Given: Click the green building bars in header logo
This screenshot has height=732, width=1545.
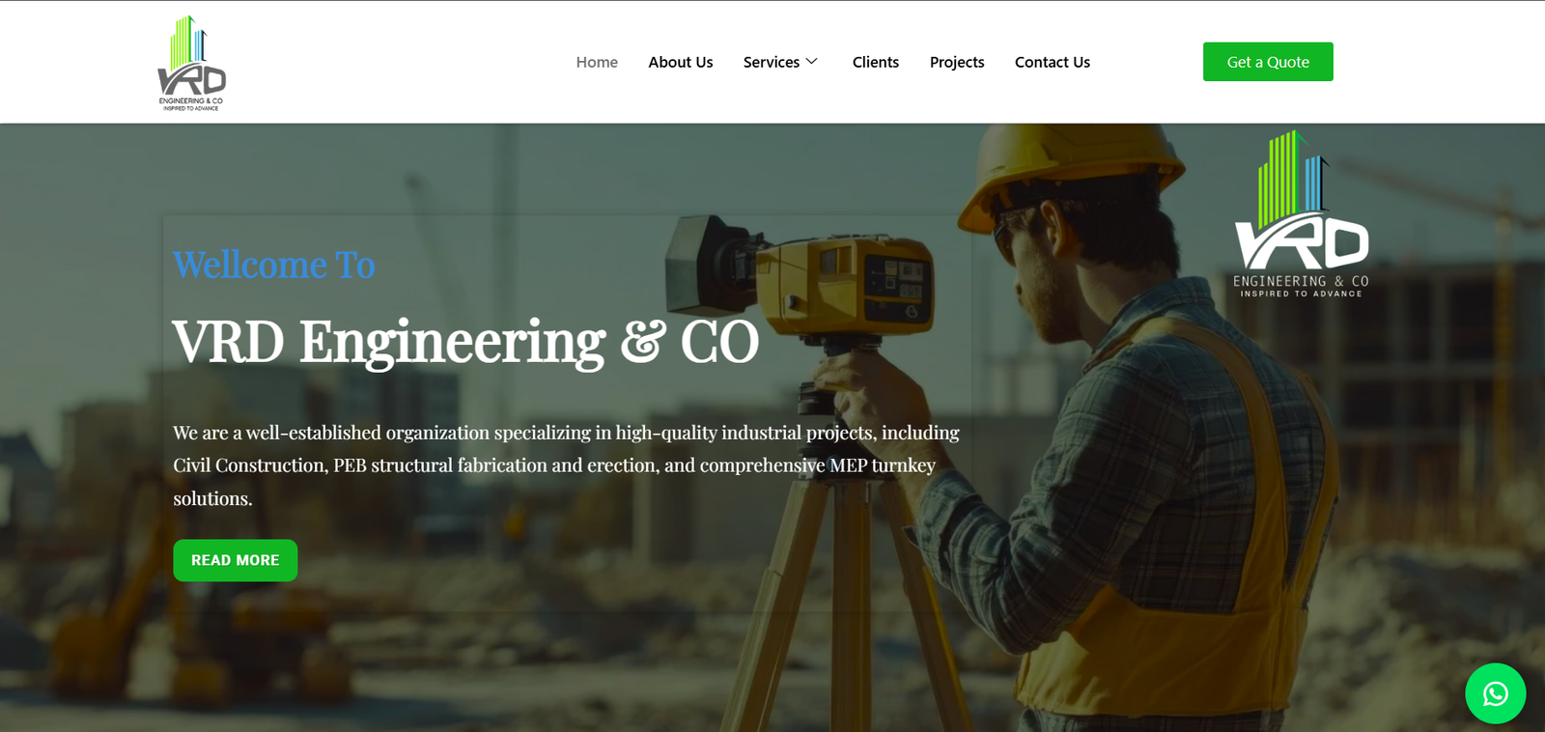Looking at the screenshot, I should point(183,43).
